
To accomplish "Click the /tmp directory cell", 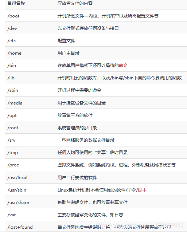I will (13, 152).
